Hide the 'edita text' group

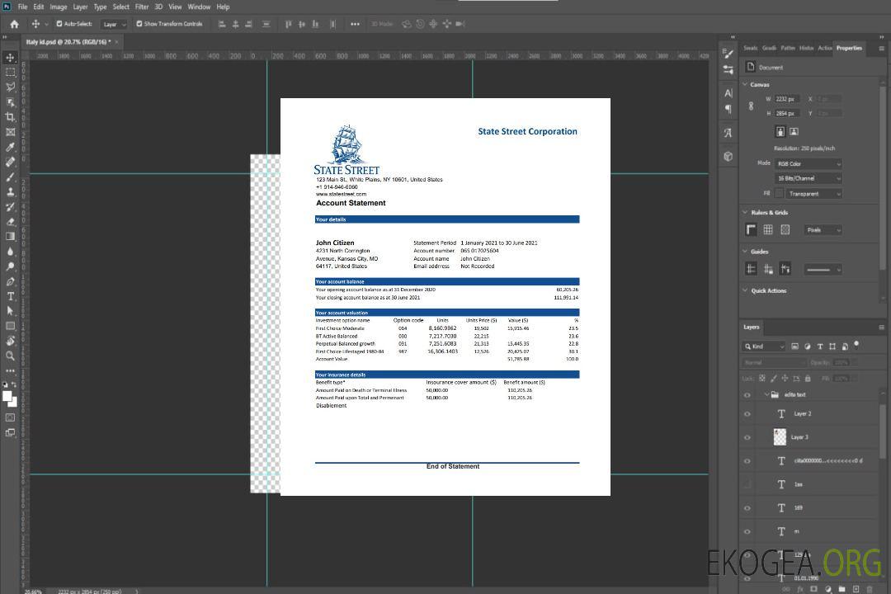click(747, 395)
